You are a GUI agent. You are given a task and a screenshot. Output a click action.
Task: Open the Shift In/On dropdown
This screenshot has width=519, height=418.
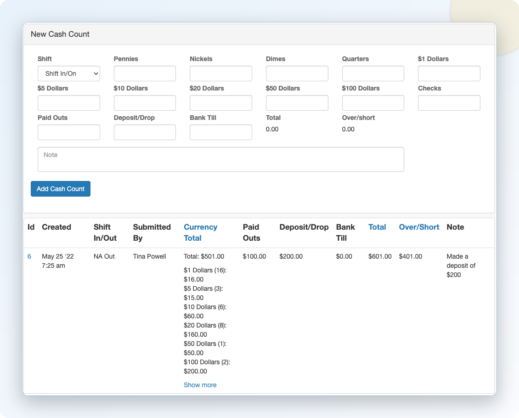pos(69,73)
